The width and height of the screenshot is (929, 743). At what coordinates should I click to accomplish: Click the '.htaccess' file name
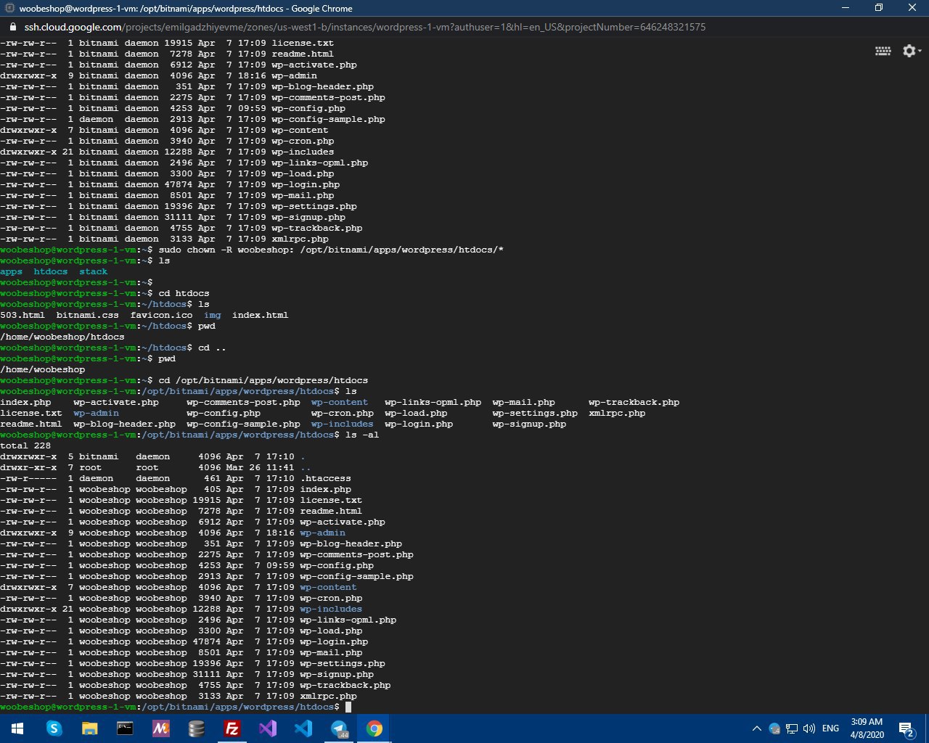(x=326, y=478)
